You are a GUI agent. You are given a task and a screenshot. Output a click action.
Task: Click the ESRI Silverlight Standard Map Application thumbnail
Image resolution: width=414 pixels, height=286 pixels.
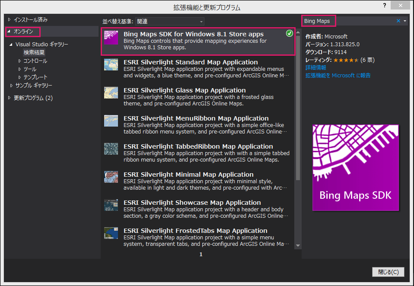[111, 65]
